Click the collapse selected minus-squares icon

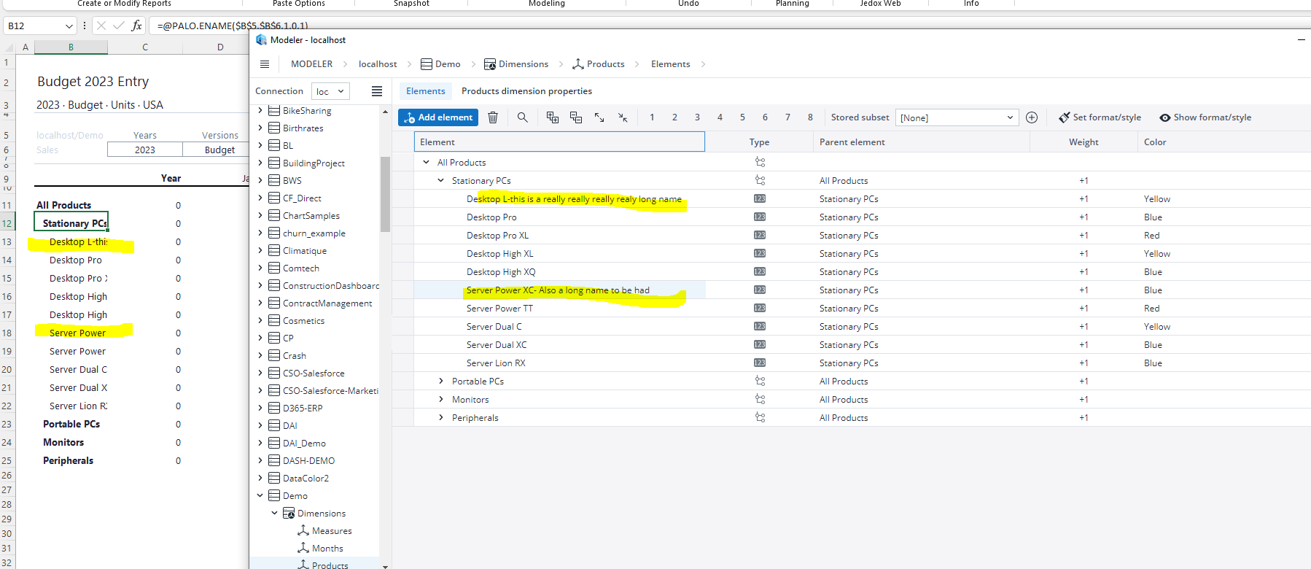(576, 117)
